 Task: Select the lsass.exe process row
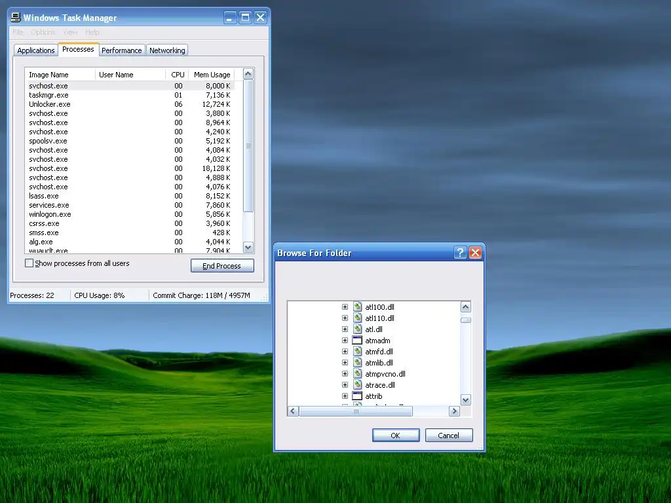click(x=130, y=196)
